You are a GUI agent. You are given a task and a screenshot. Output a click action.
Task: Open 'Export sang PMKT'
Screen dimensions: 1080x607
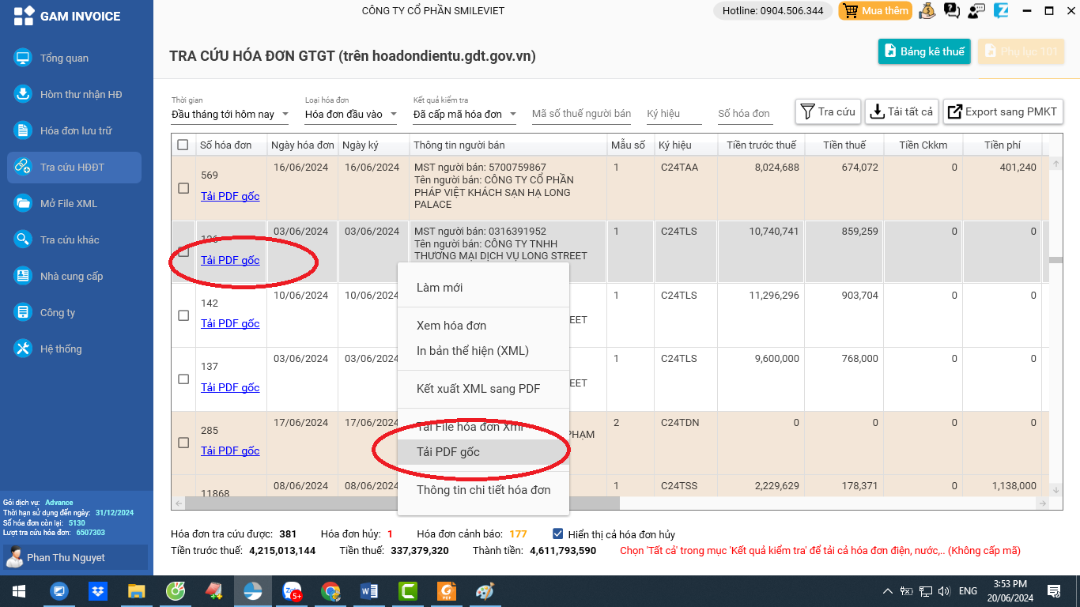click(x=1003, y=111)
